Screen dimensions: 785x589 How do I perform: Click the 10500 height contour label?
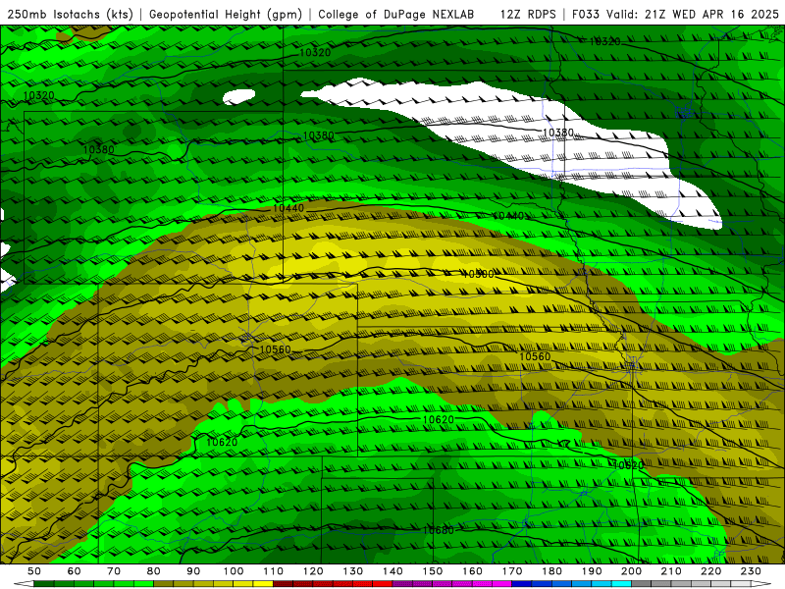[x=478, y=274]
